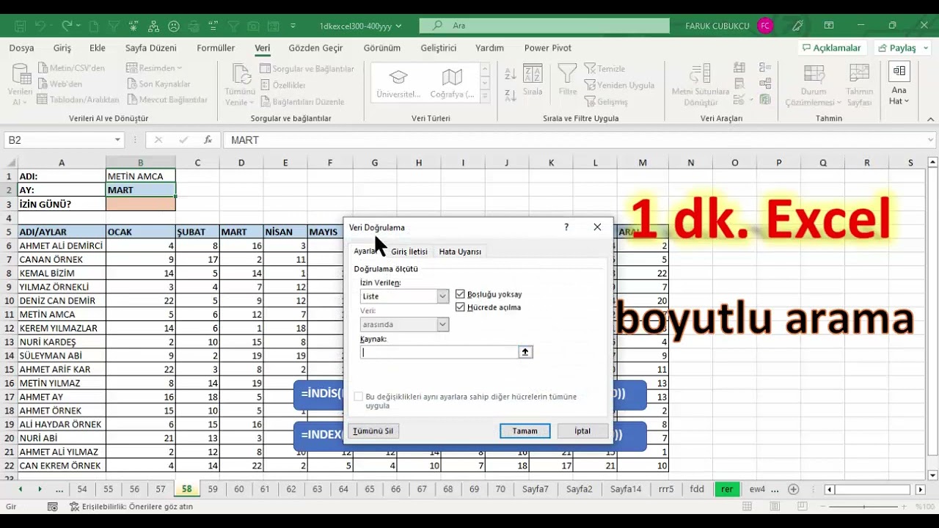The width and height of the screenshot is (939, 528).
Task: Click the FC user profile avatar
Action: coord(765,26)
